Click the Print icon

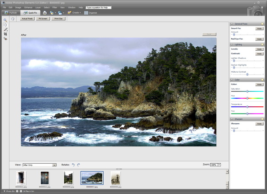pyautogui.click(x=45, y=13)
